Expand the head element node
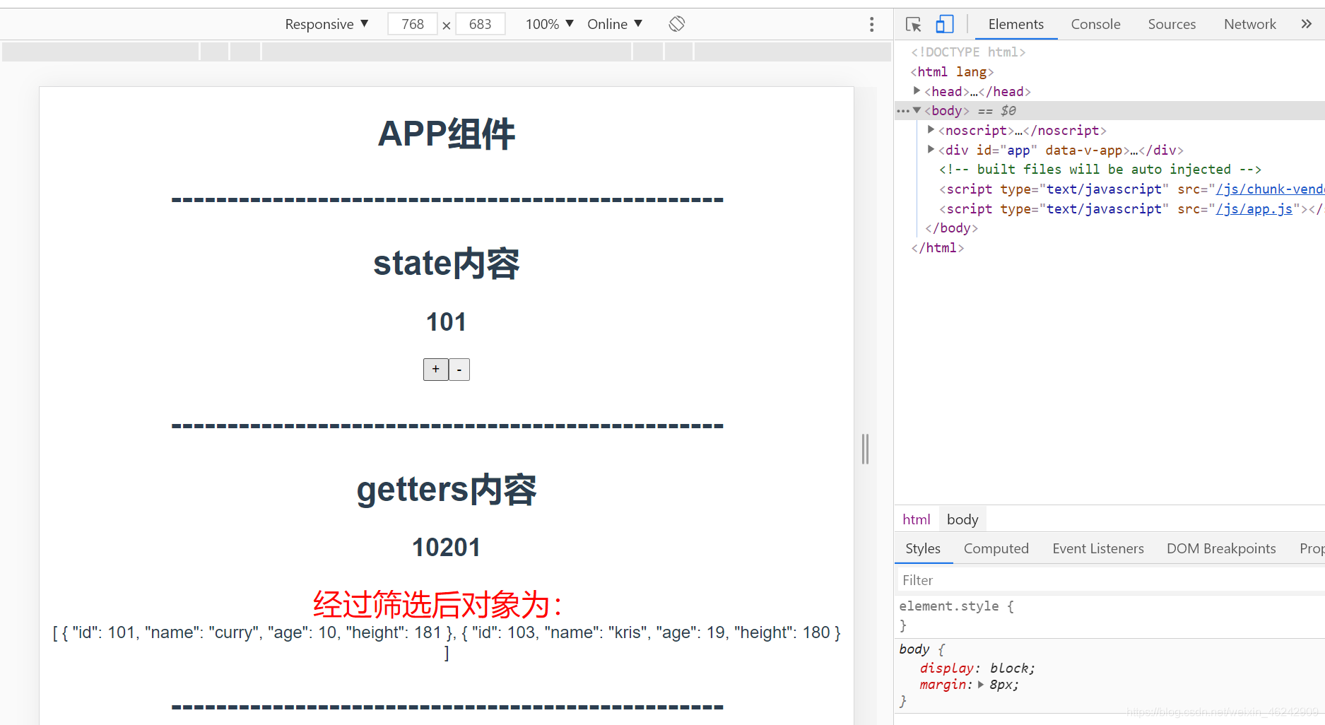The height and width of the screenshot is (725, 1325). click(x=917, y=91)
